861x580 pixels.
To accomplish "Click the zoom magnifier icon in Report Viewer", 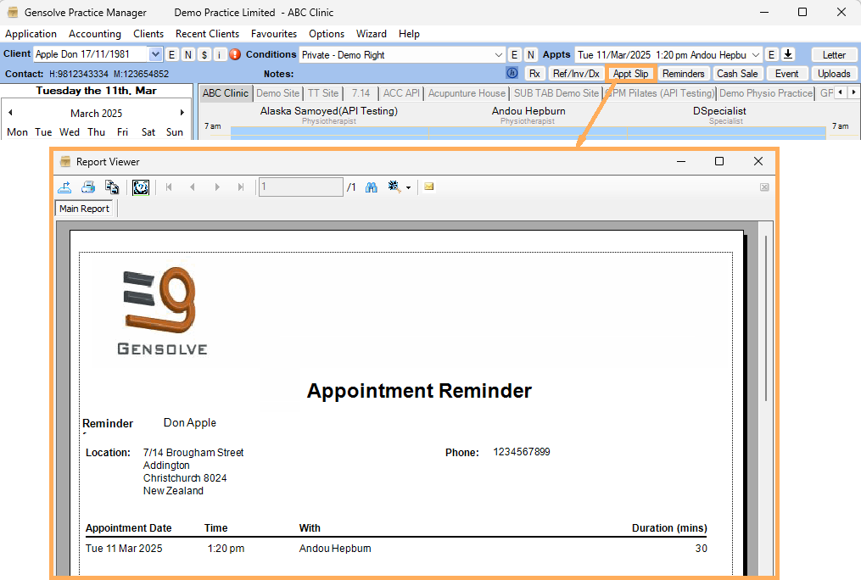I will (394, 187).
